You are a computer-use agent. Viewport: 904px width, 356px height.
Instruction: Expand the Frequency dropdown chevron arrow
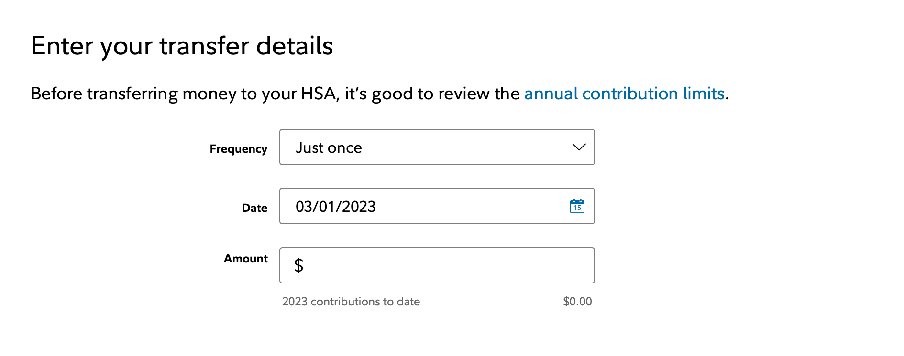coord(579,147)
